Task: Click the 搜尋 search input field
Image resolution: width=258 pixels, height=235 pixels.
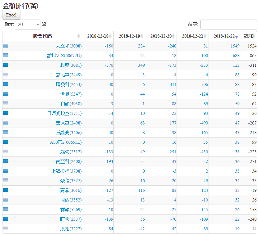Action: tap(229, 24)
